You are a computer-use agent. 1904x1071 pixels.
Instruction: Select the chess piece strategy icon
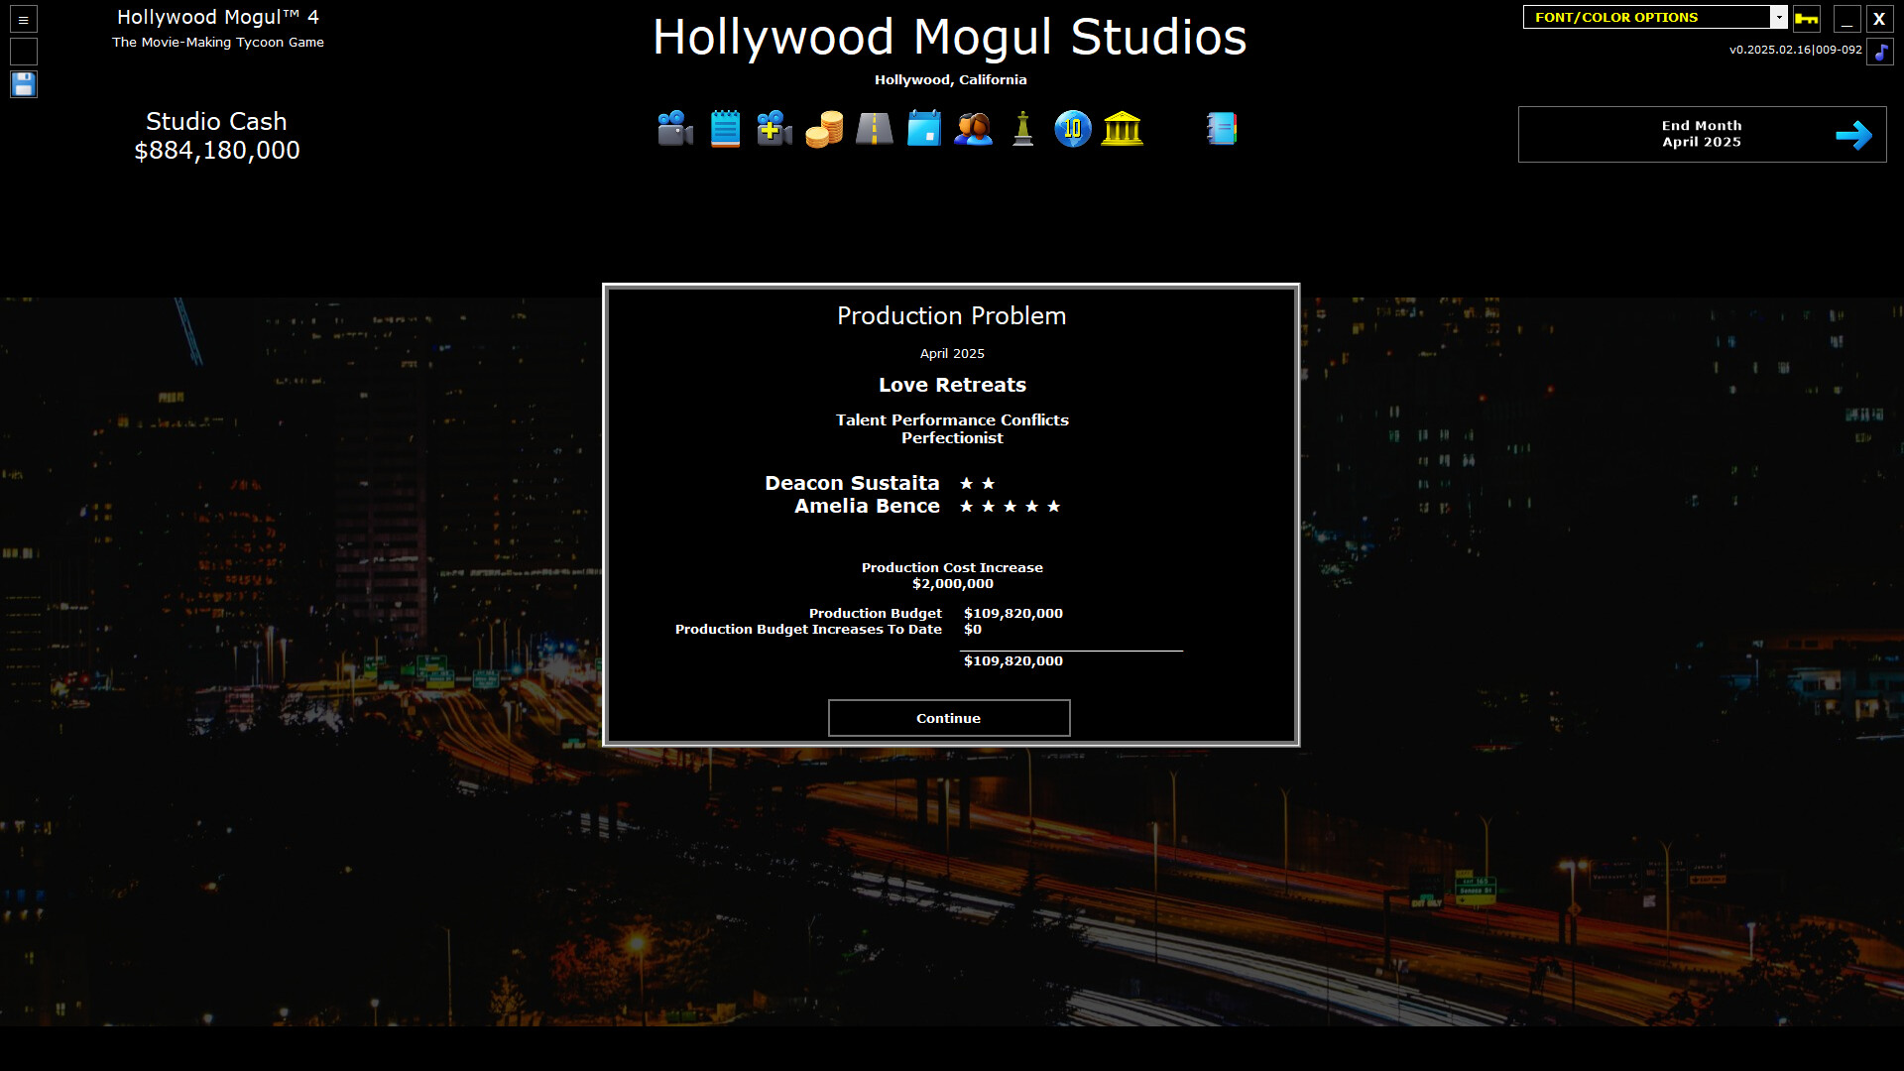tap(1021, 128)
